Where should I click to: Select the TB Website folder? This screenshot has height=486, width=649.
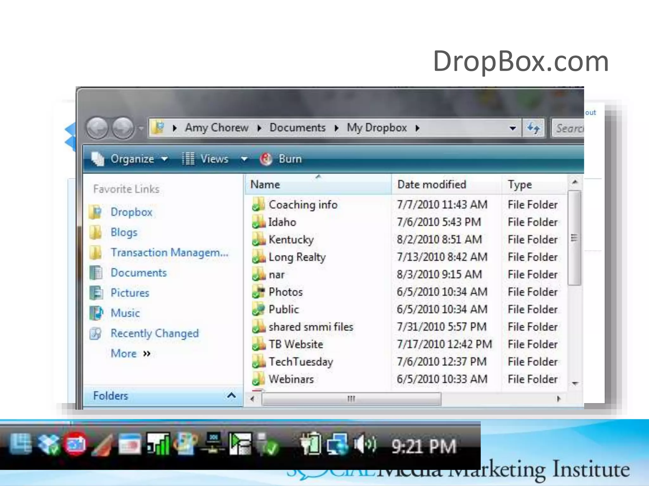coord(296,344)
